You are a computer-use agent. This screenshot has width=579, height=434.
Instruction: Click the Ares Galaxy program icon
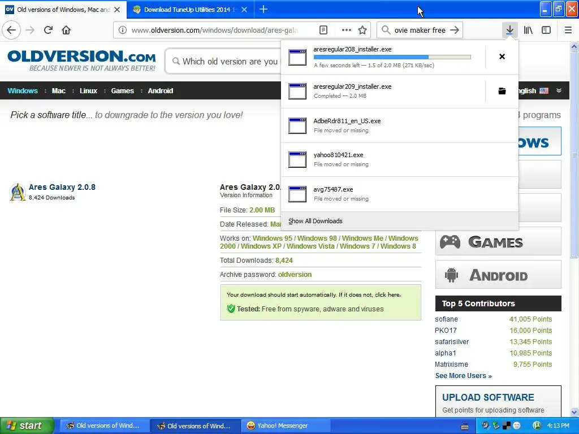click(x=18, y=192)
